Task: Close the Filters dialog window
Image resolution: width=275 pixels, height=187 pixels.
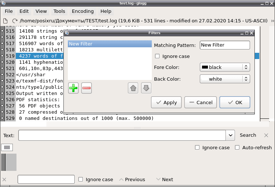Action: tap(252, 33)
